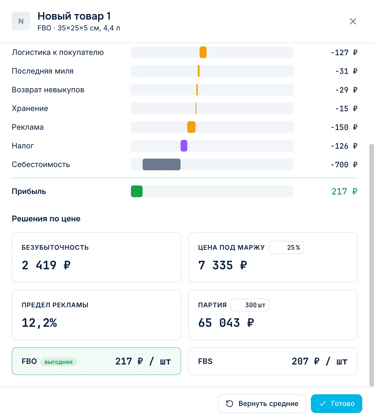Click the -29 ₽ value

click(346, 90)
